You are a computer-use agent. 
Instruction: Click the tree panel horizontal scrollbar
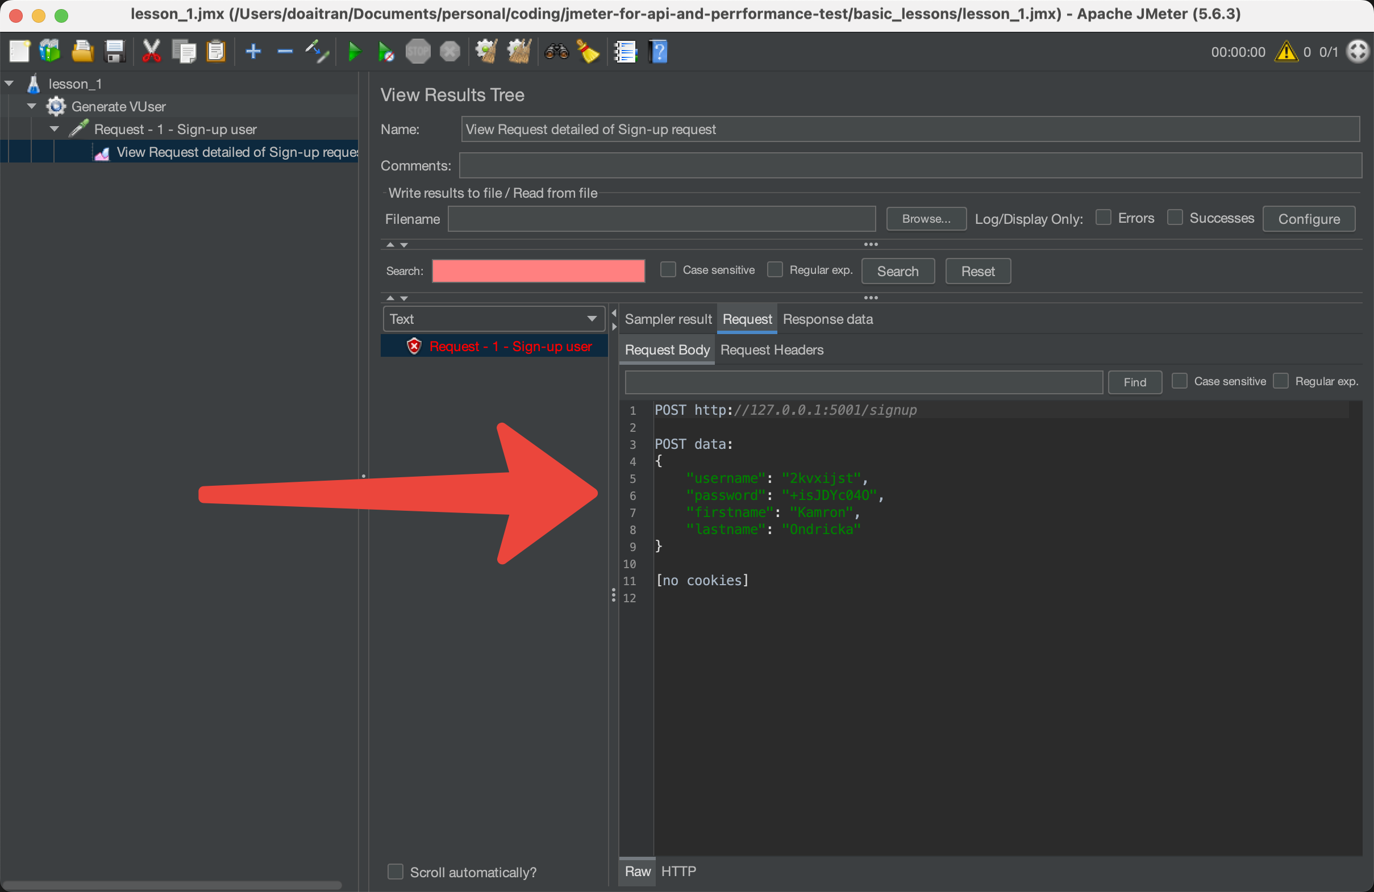172,885
